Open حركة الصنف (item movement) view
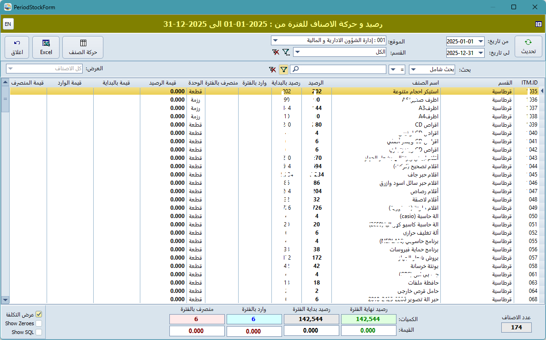 coord(83,47)
